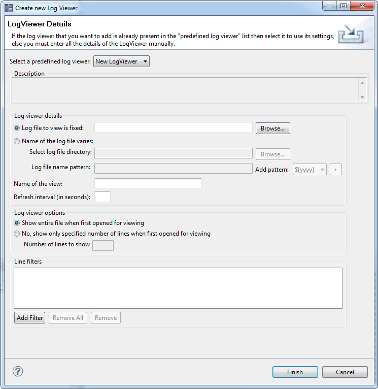The width and height of the screenshot is (378, 389).
Task: Click the Name of the view field
Action: coord(148,184)
